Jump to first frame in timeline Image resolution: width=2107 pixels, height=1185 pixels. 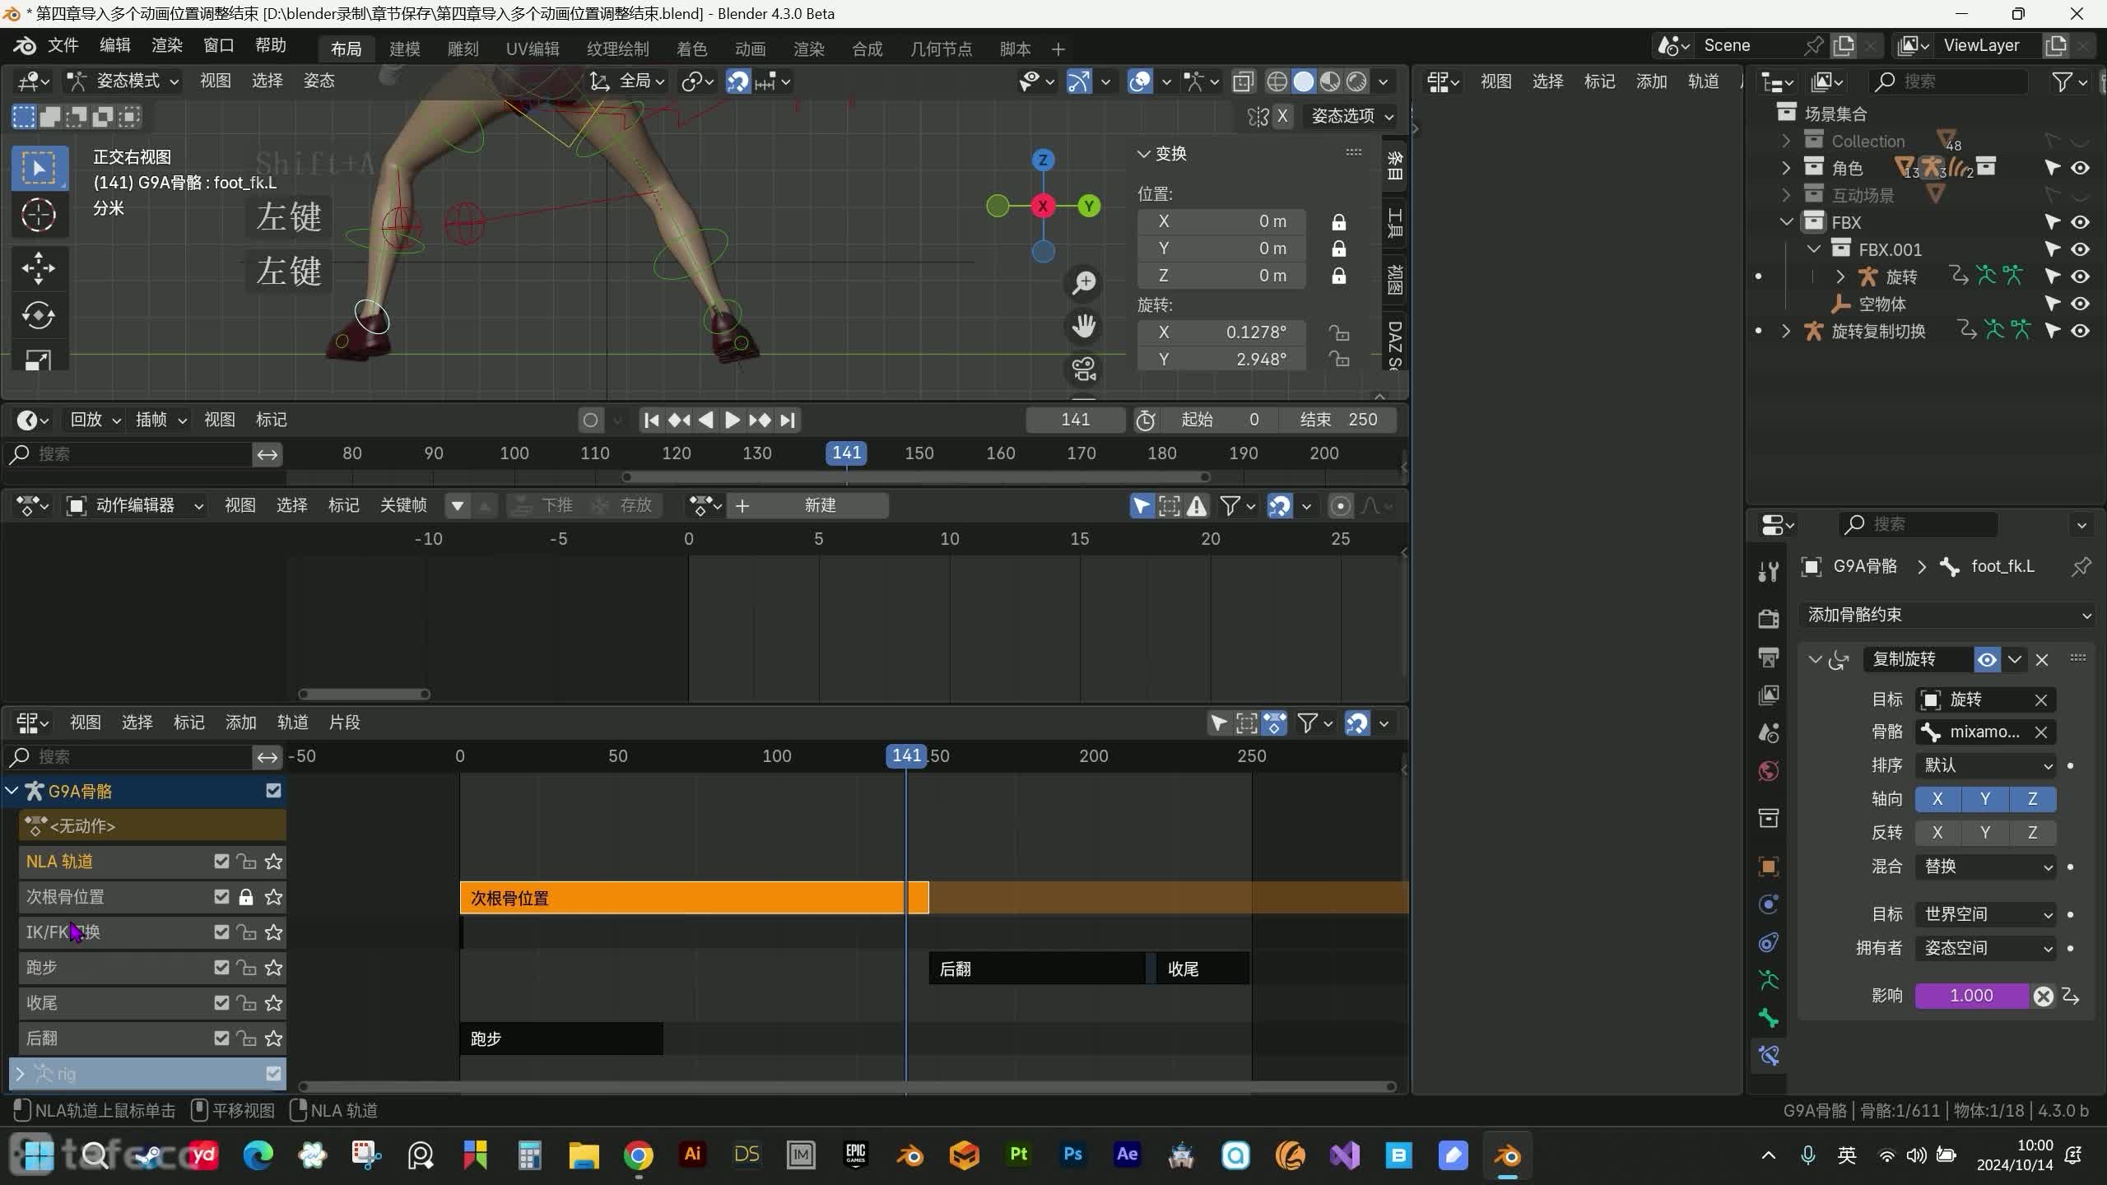(651, 421)
